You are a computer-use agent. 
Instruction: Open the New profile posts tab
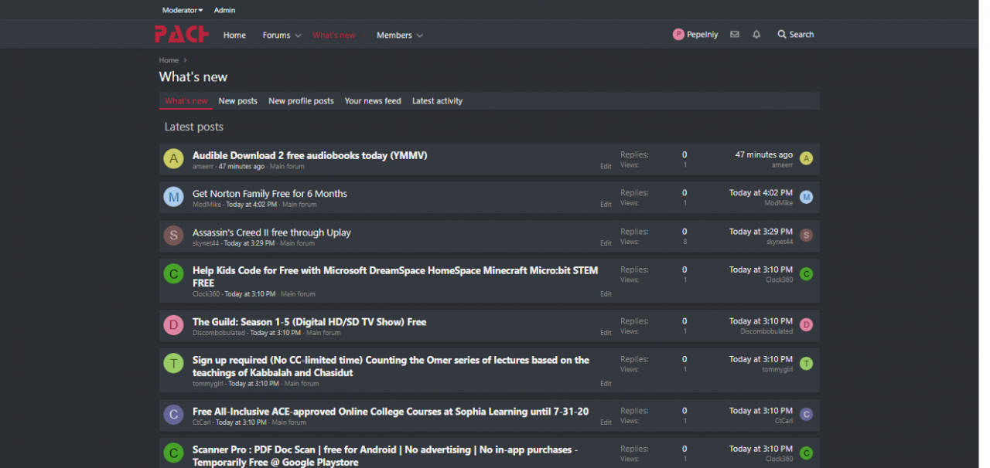[301, 101]
